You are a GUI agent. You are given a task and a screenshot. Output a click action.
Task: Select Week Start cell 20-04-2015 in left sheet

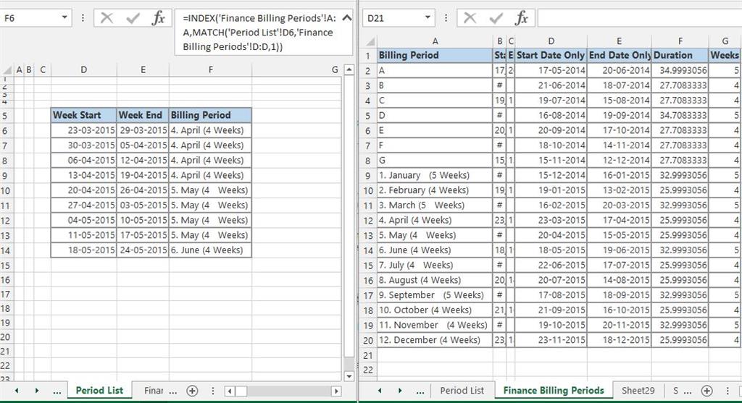[84, 190]
